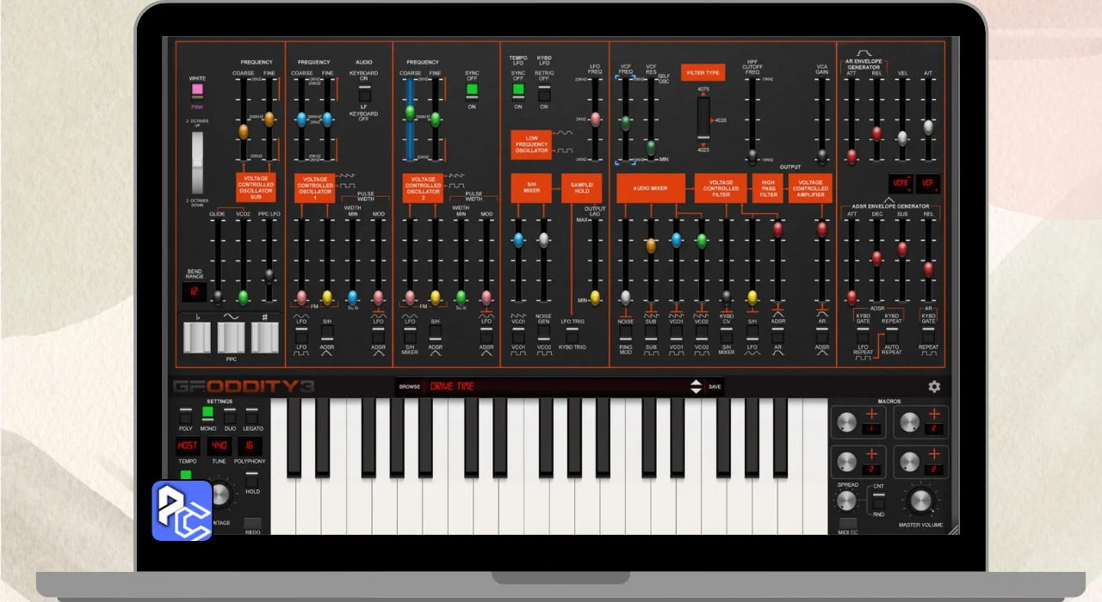Toggle the Auto Repeat switch
This screenshot has height=602, width=1102.
(x=892, y=335)
